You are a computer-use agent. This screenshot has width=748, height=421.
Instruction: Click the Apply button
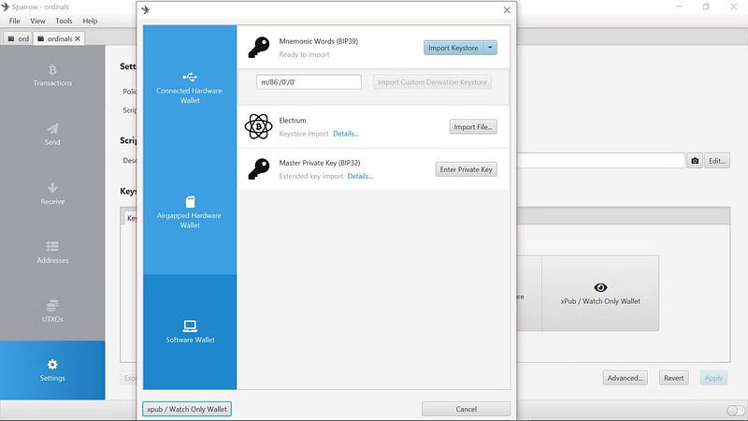(x=713, y=378)
